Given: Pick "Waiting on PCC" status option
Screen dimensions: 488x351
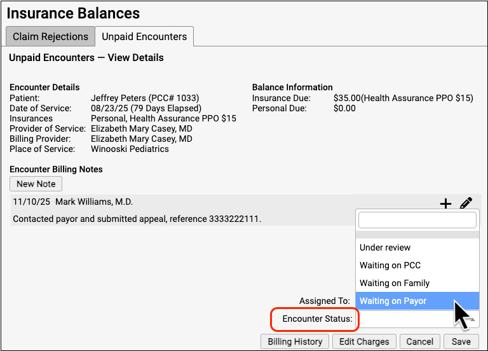Looking at the screenshot, I should [390, 265].
